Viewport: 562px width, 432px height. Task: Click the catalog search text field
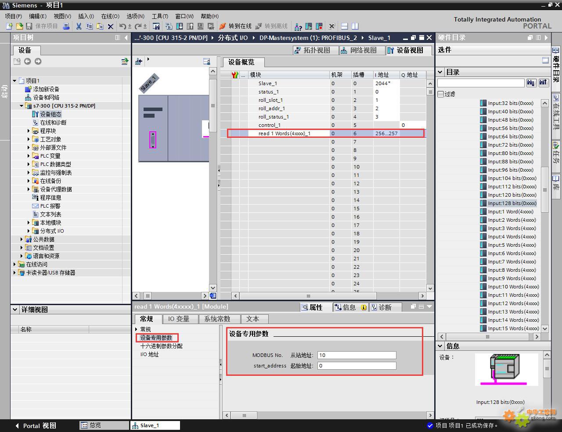coord(481,83)
